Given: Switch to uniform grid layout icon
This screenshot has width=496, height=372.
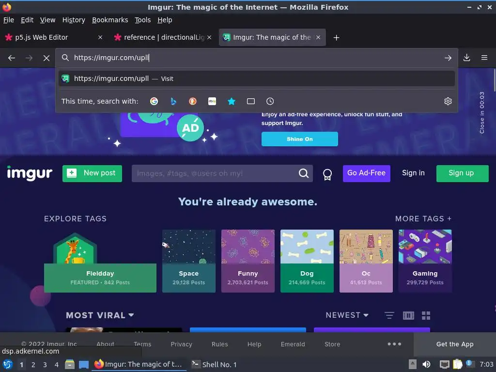Looking at the screenshot, I should (426, 315).
